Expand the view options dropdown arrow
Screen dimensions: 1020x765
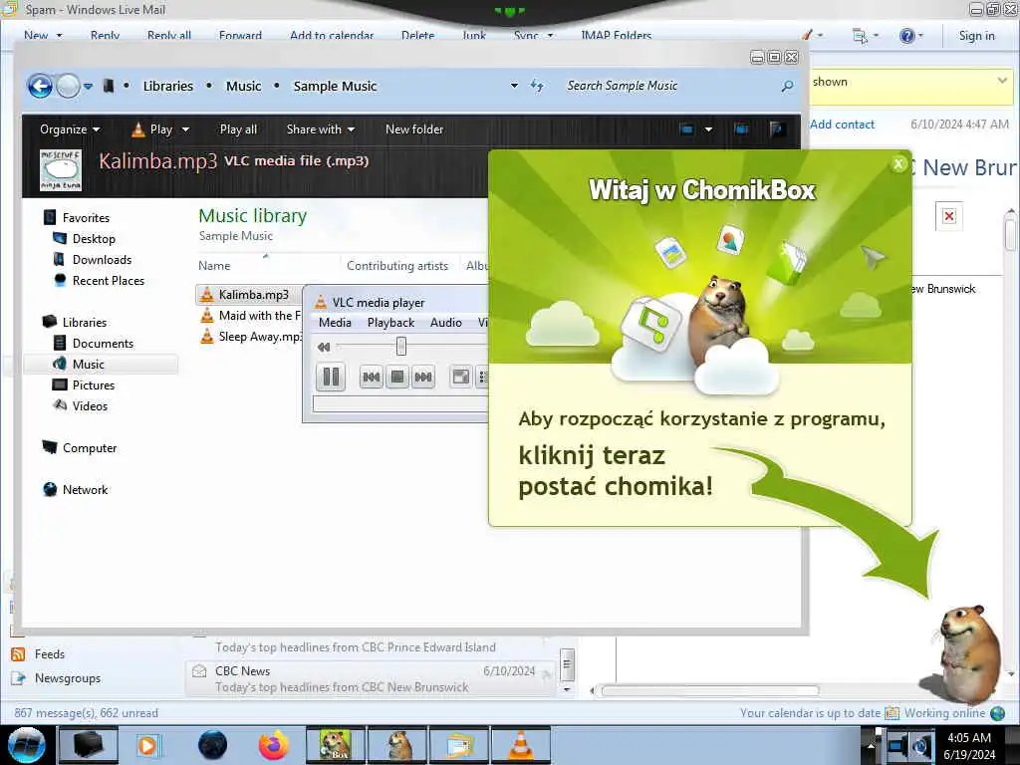click(708, 129)
